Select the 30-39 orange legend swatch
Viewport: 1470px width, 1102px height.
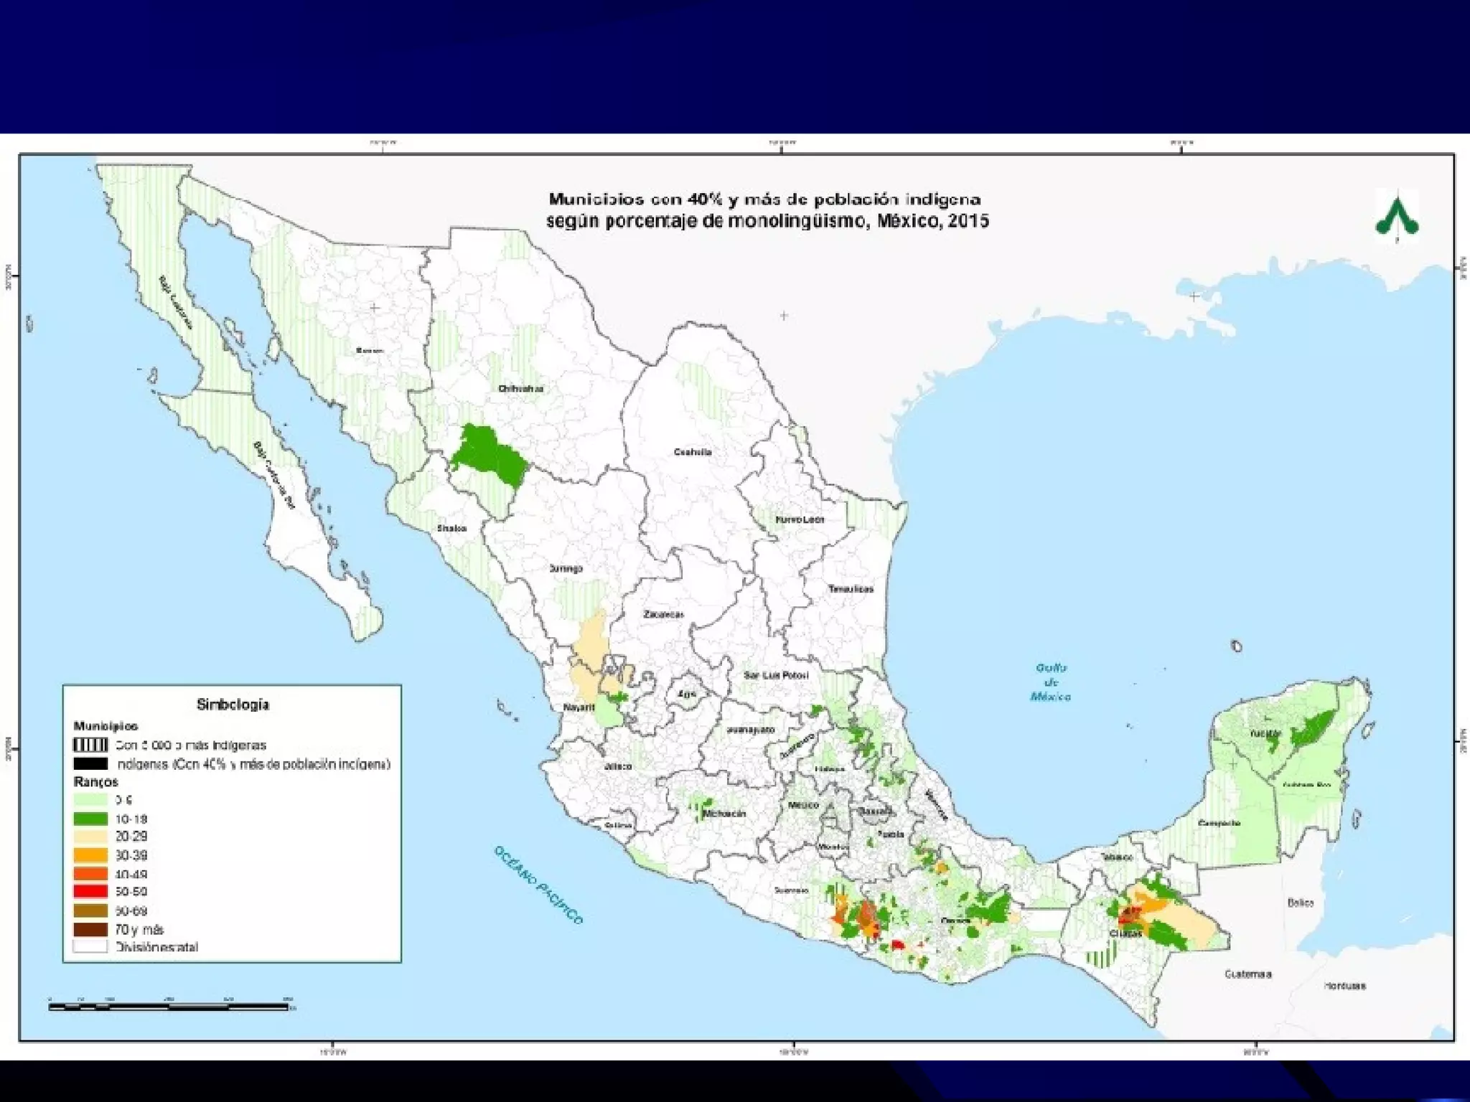click(90, 855)
